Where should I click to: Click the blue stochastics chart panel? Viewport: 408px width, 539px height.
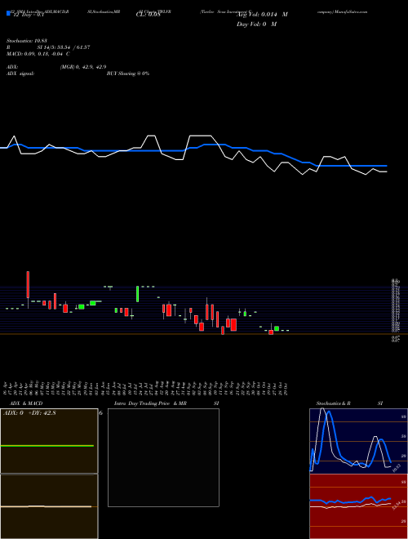[x=358, y=441]
